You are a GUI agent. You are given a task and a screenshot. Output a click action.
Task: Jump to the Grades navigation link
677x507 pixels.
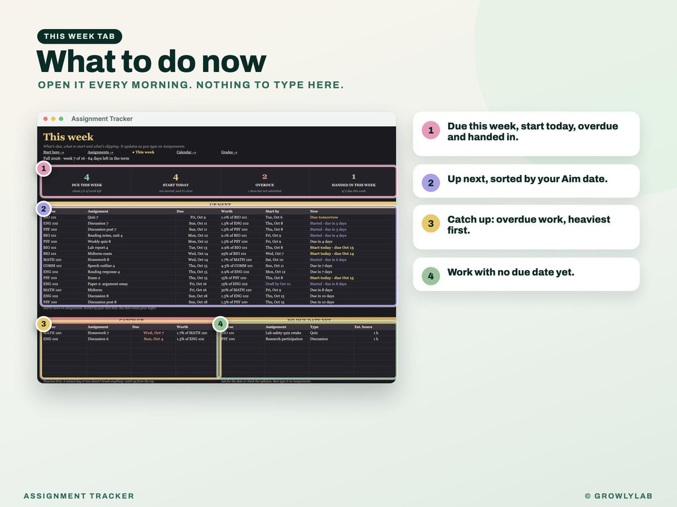tap(229, 152)
